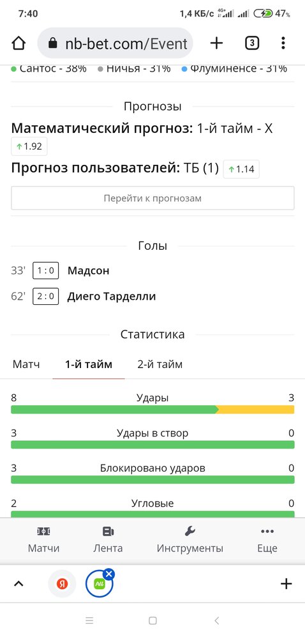Expand tab strip with up chevron

19,584
